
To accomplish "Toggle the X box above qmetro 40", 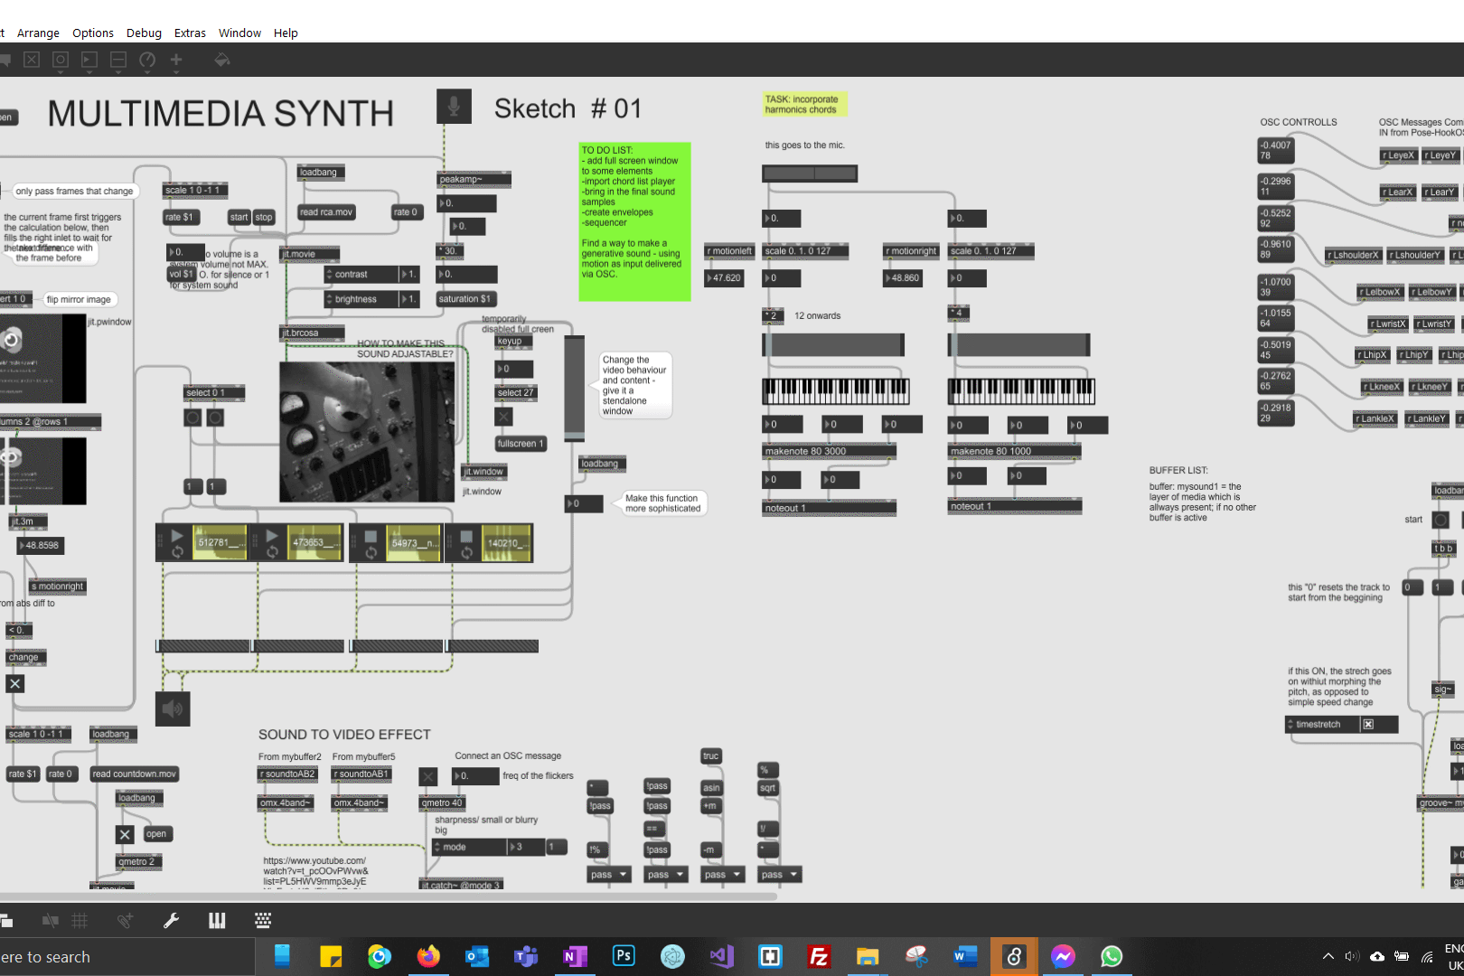I will 428,776.
